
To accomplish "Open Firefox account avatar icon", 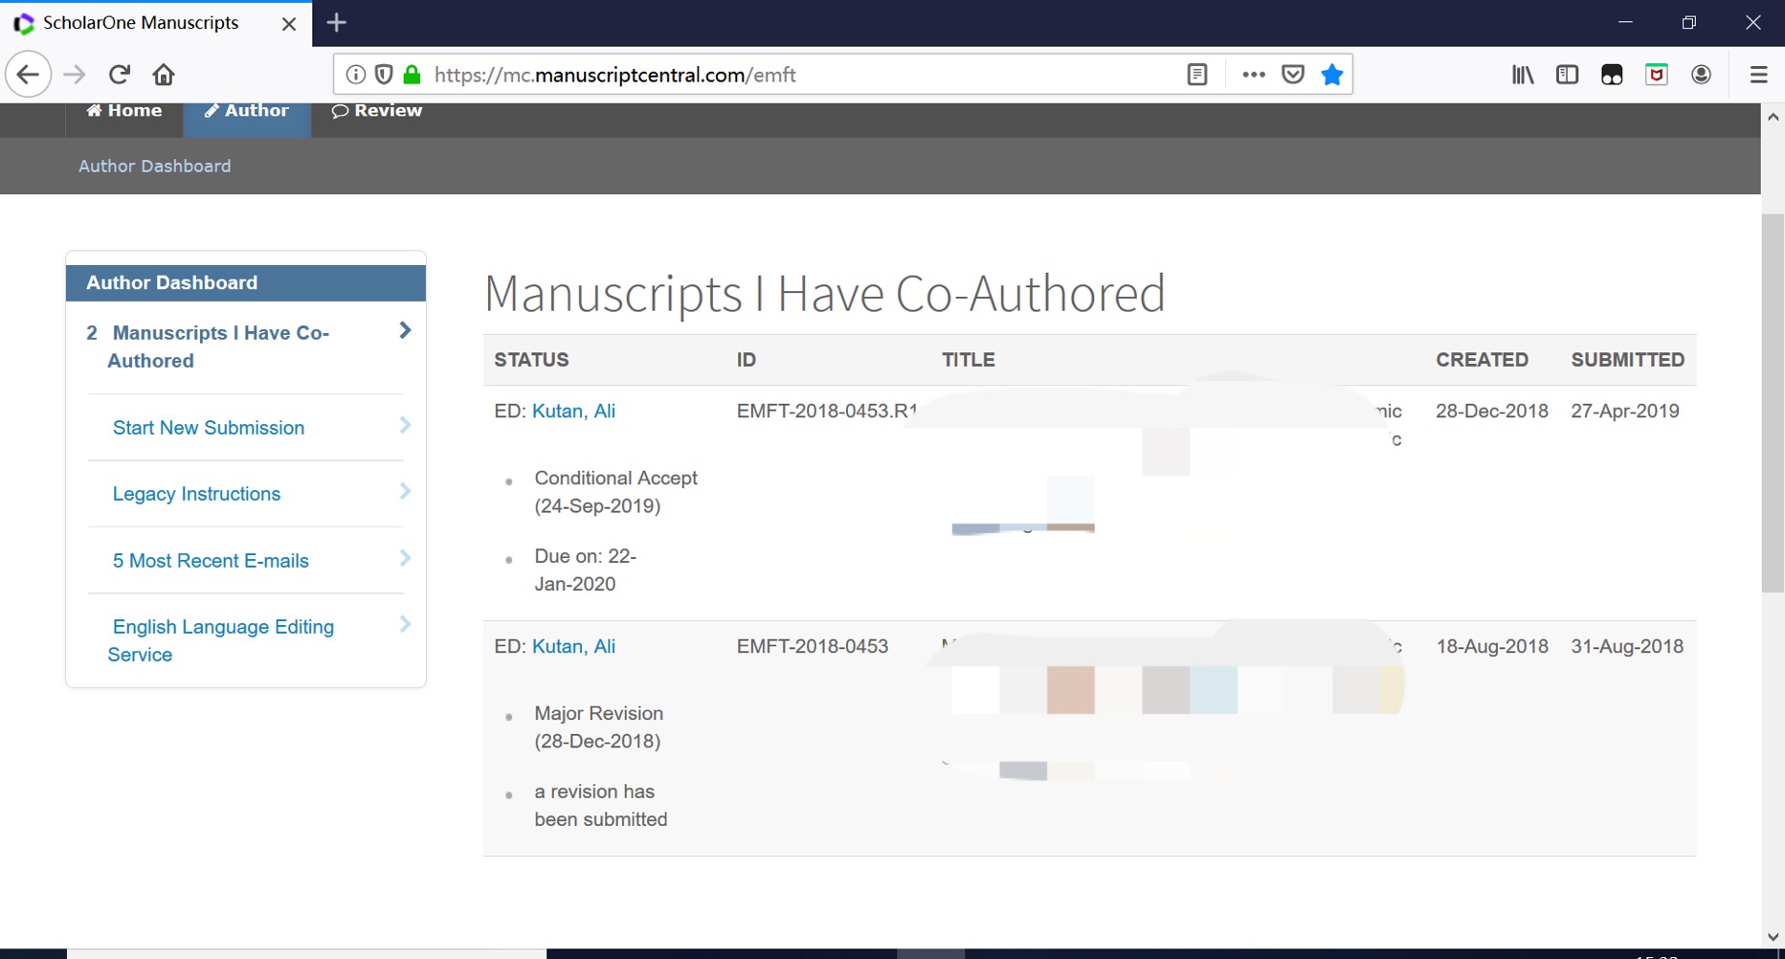I will [x=1701, y=75].
